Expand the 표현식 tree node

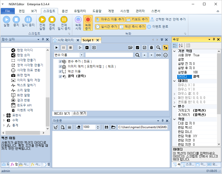pos(4,115)
